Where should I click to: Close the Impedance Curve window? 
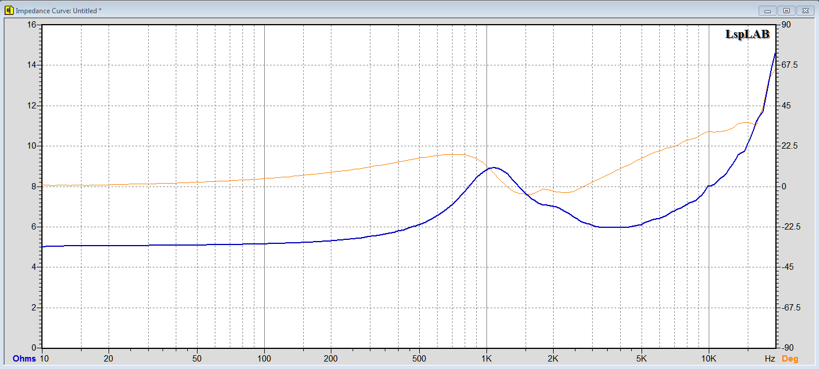(x=805, y=10)
